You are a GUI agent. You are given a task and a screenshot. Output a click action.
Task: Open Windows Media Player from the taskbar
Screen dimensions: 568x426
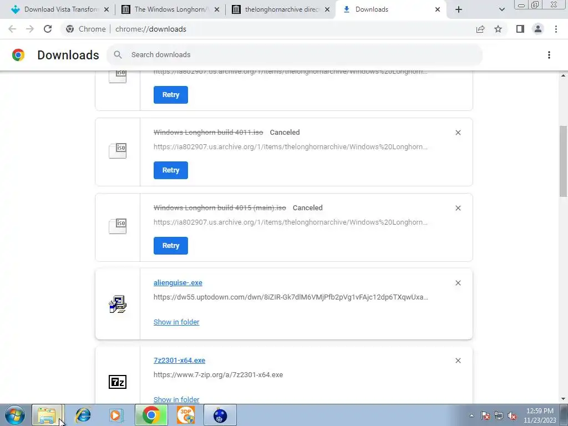coord(116,415)
